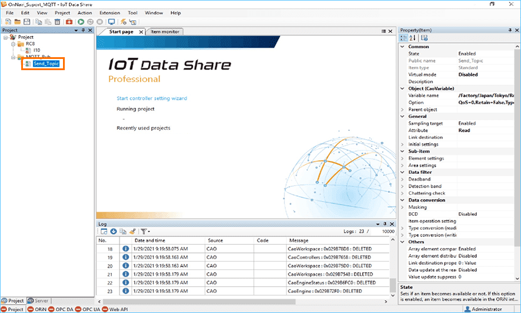The height and width of the screenshot is (313, 521).
Task: Click the Web API status indicator
Action: coord(115,309)
